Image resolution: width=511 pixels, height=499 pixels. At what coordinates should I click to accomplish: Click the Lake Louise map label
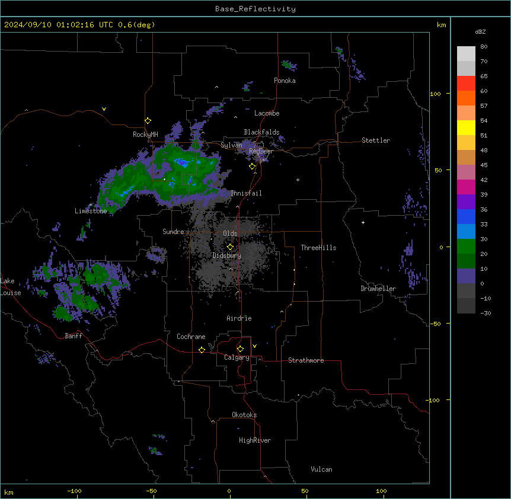(11, 287)
